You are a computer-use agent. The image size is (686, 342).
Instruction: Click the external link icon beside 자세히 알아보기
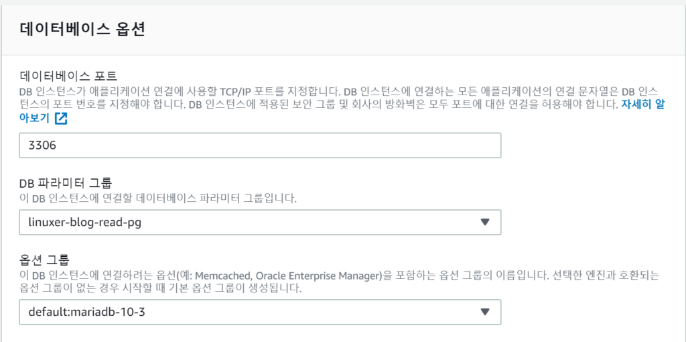point(61,119)
